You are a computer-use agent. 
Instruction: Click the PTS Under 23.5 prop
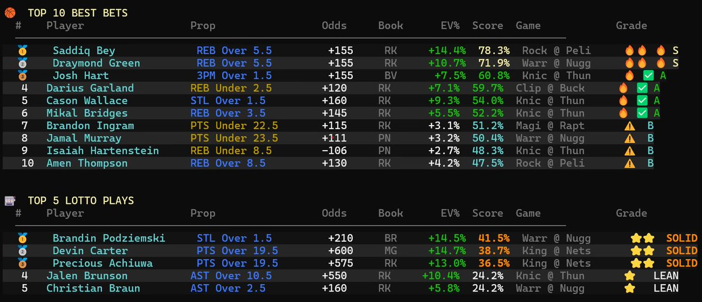pos(234,138)
